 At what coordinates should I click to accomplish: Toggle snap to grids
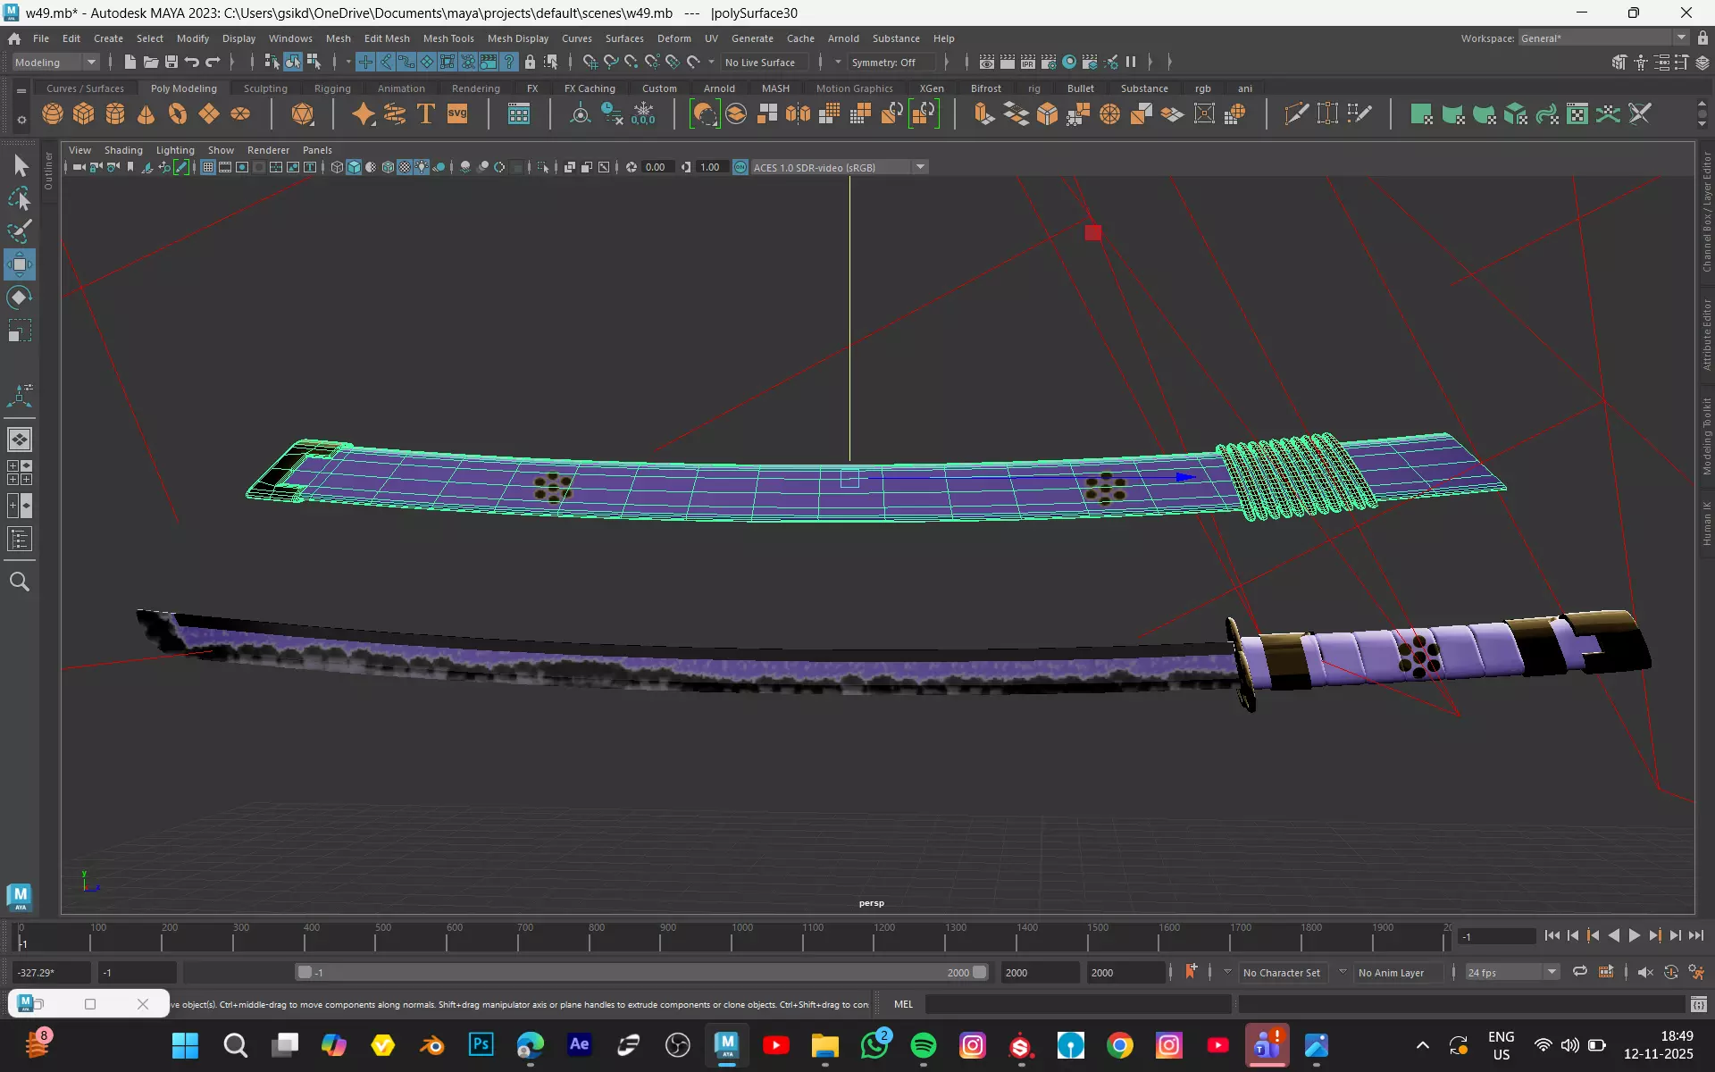pyautogui.click(x=590, y=62)
